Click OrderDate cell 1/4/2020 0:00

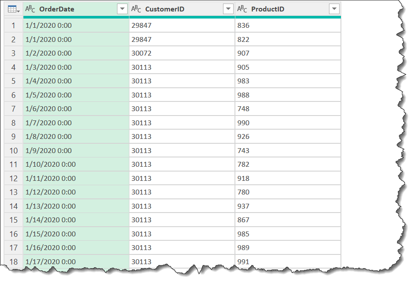click(76, 81)
